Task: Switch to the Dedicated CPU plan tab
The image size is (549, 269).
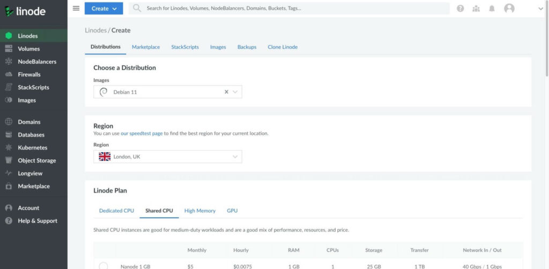Action: click(116, 211)
